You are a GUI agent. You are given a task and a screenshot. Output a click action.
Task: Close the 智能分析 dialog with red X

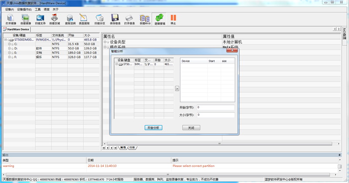232,50
